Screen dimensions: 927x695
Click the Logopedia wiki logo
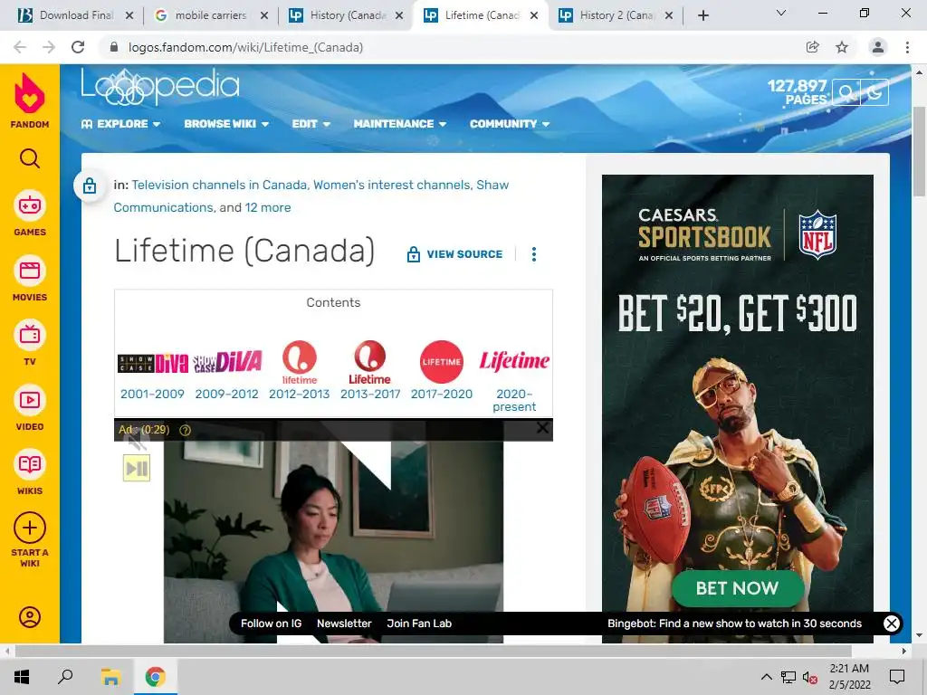tap(160, 87)
